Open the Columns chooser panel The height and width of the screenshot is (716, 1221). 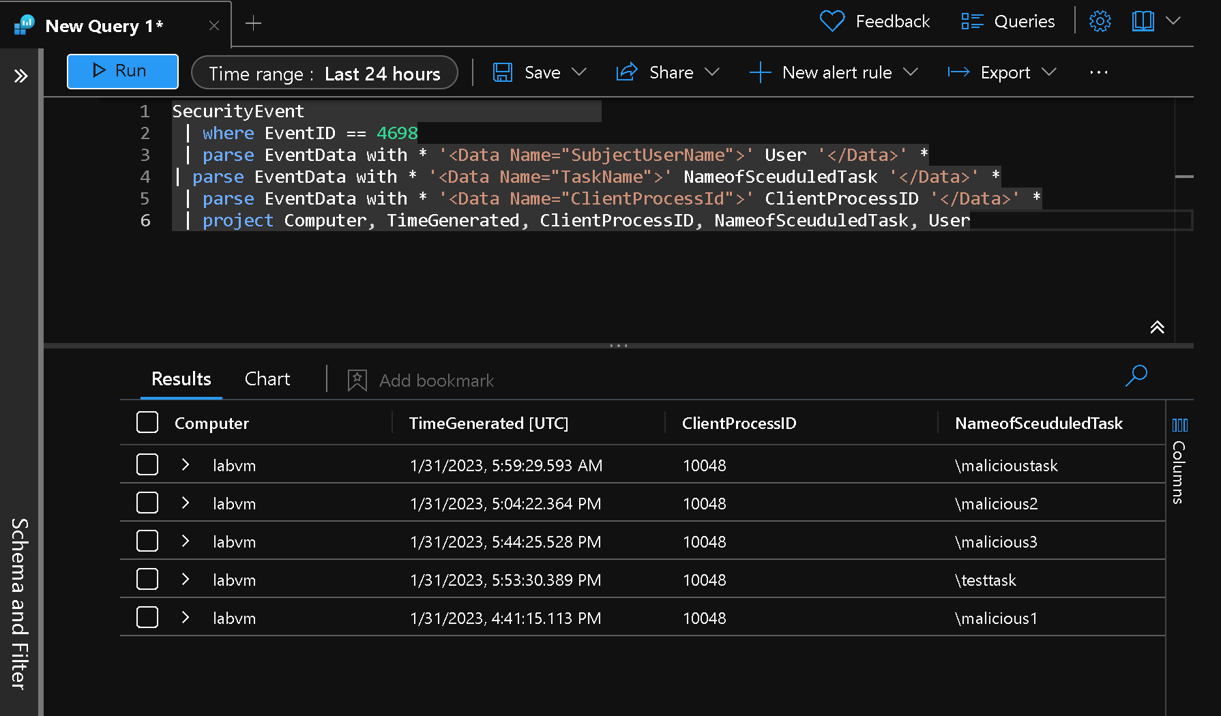[1180, 462]
